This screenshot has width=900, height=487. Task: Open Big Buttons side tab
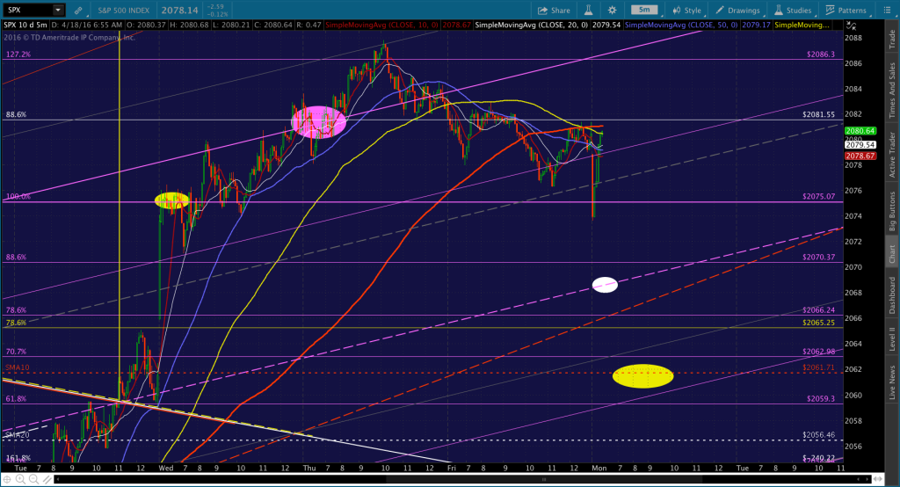pyautogui.click(x=892, y=211)
